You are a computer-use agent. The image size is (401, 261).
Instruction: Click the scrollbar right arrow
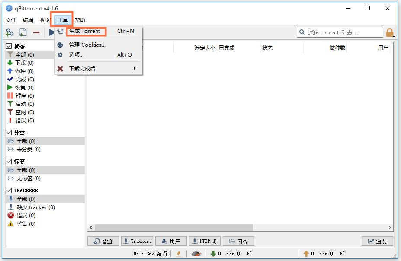coord(389,227)
